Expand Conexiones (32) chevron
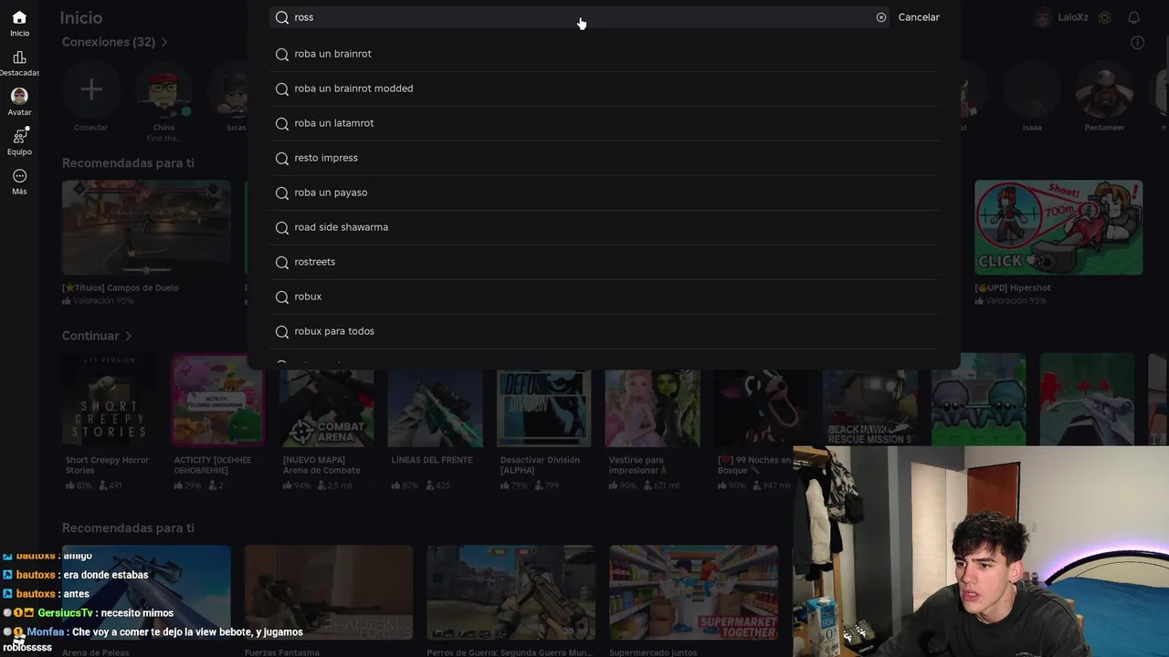 tap(164, 42)
